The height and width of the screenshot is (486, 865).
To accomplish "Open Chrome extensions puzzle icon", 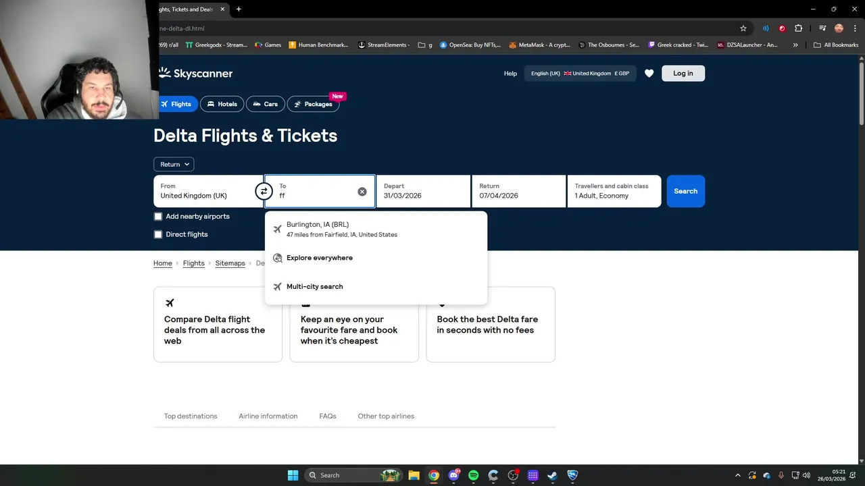I will [x=798, y=28].
